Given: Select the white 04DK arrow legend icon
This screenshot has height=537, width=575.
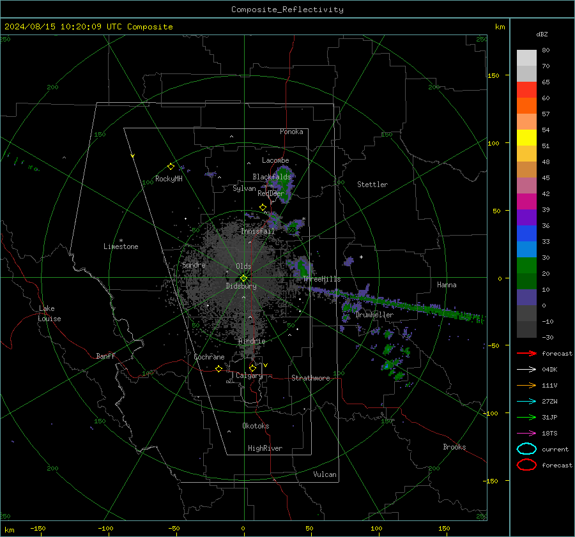Looking at the screenshot, I should pyautogui.click(x=526, y=369).
